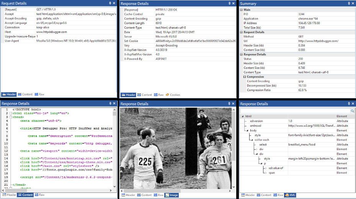Click the horizontal scrollbar under the HTML source
The width and height of the screenshot is (356, 199).
click(57, 190)
